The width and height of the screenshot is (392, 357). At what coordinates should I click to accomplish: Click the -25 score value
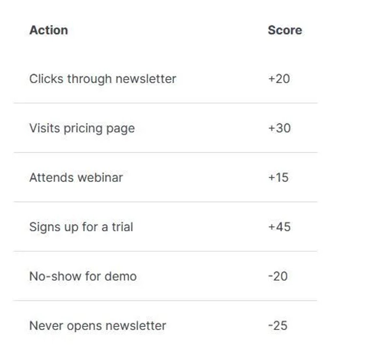[278, 326]
